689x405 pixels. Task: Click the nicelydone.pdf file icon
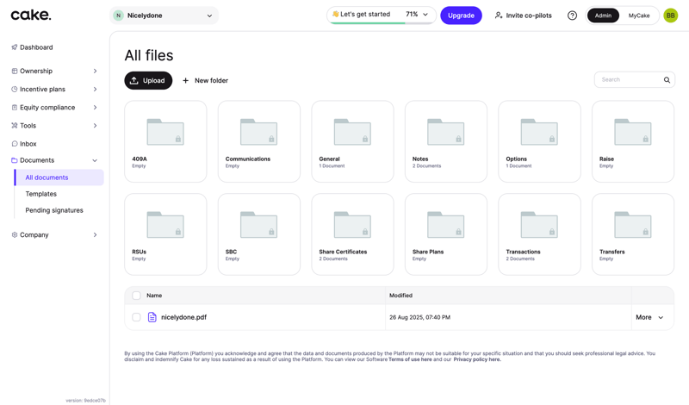click(x=152, y=317)
